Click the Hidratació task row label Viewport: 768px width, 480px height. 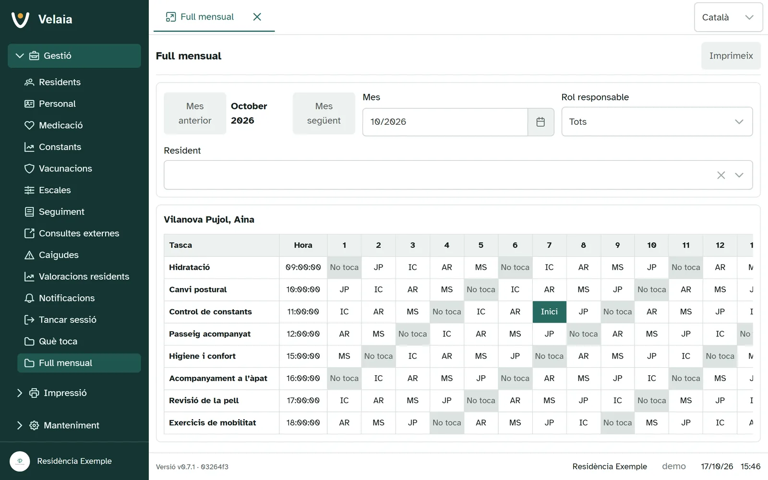pos(190,267)
